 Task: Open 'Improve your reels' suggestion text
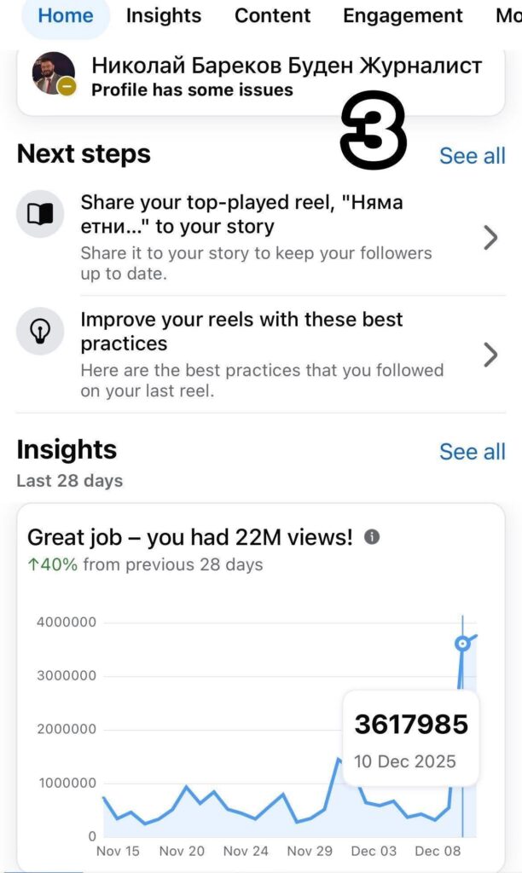(241, 332)
